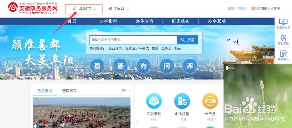Focus the service search input field

point(133,40)
